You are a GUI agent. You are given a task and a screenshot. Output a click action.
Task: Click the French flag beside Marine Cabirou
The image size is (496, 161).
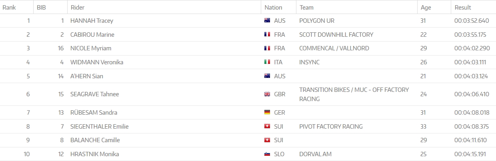click(267, 35)
